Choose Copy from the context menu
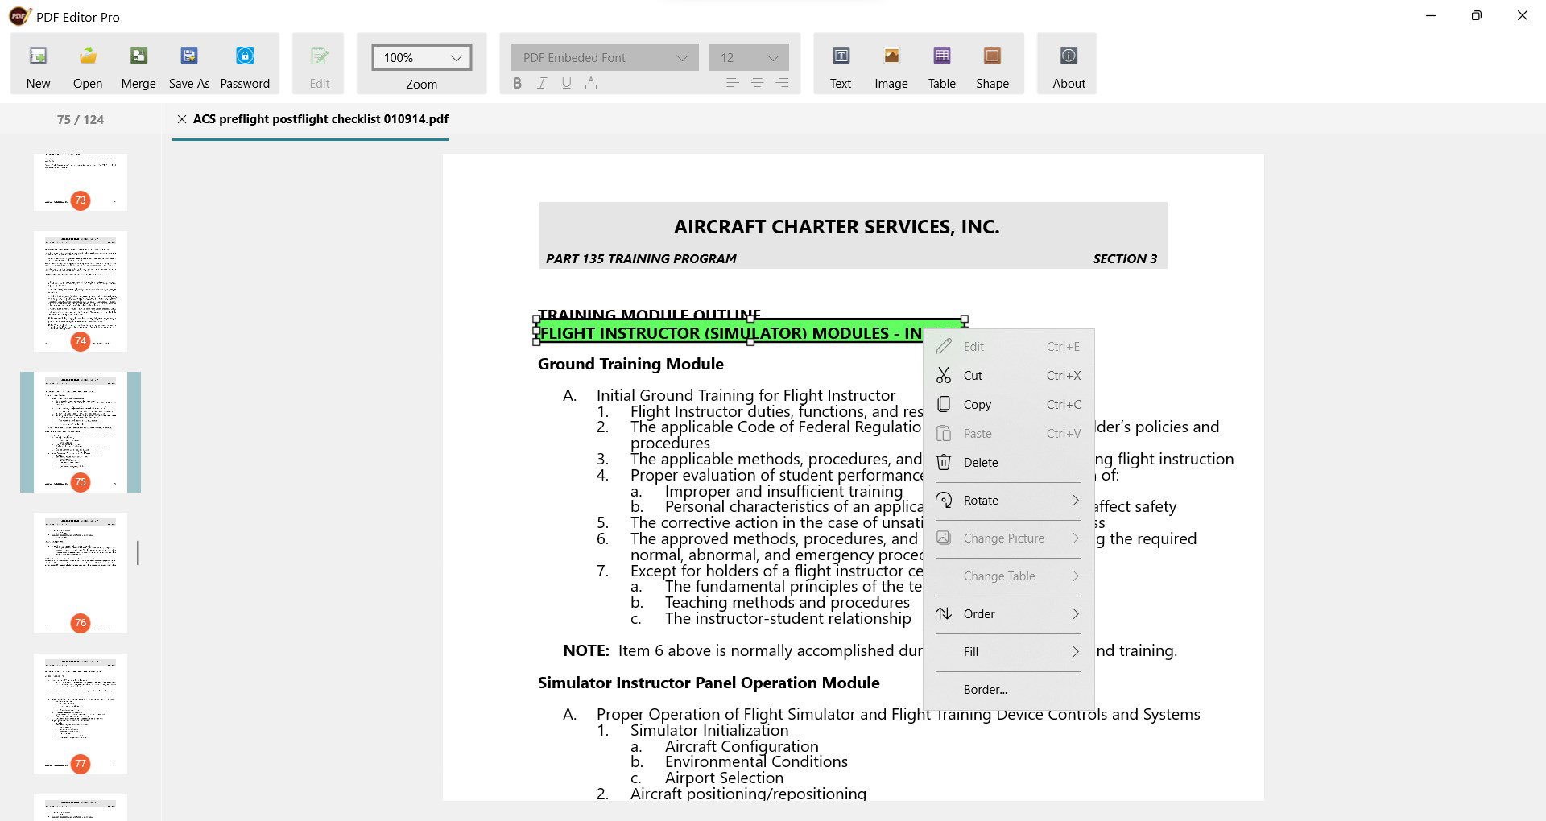 [1008, 405]
